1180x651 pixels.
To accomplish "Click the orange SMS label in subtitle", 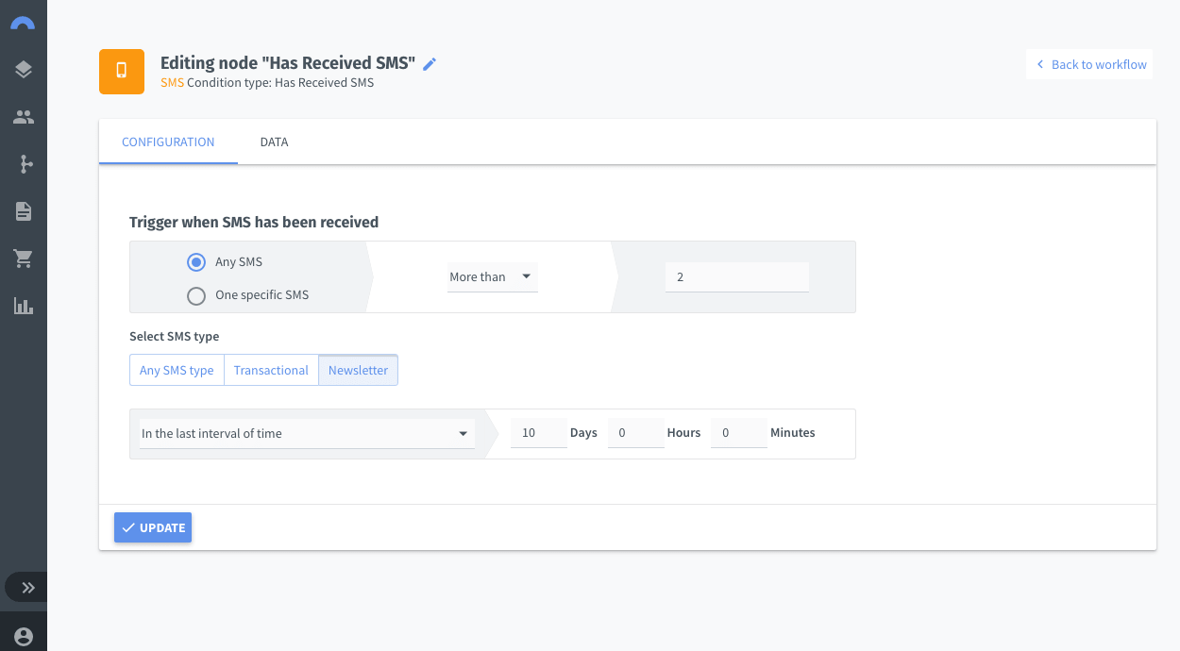I will click(x=172, y=82).
